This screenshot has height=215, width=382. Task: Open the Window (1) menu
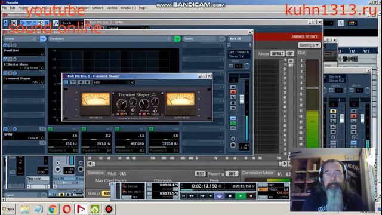pyautogui.click(x=128, y=8)
